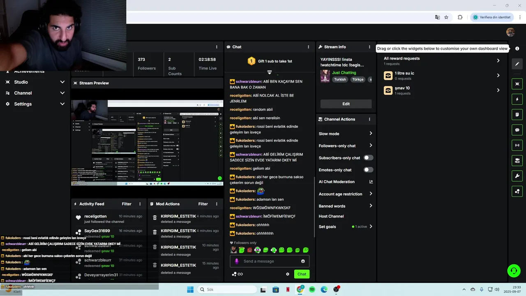
Task: Click the Stream Preview video thumbnail
Action: pyautogui.click(x=147, y=143)
